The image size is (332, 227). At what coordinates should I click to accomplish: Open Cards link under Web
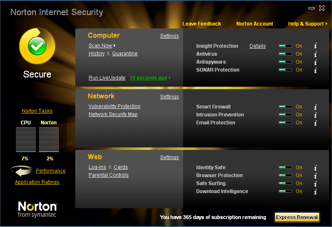[121, 167]
